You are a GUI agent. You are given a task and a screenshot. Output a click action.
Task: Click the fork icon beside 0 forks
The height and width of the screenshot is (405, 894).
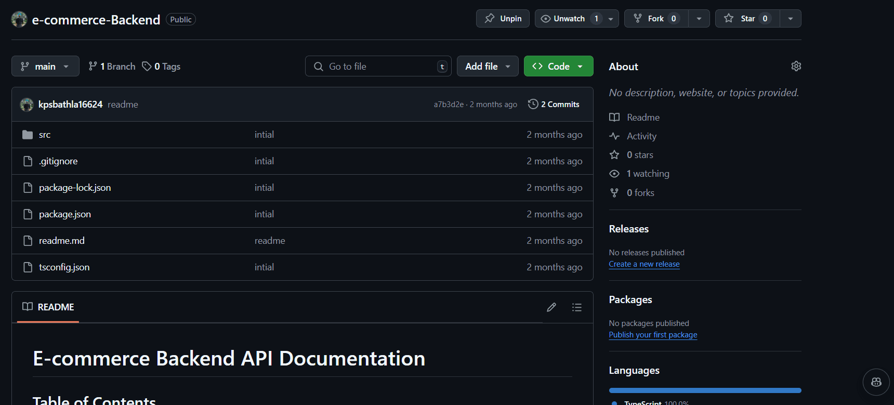coord(614,193)
